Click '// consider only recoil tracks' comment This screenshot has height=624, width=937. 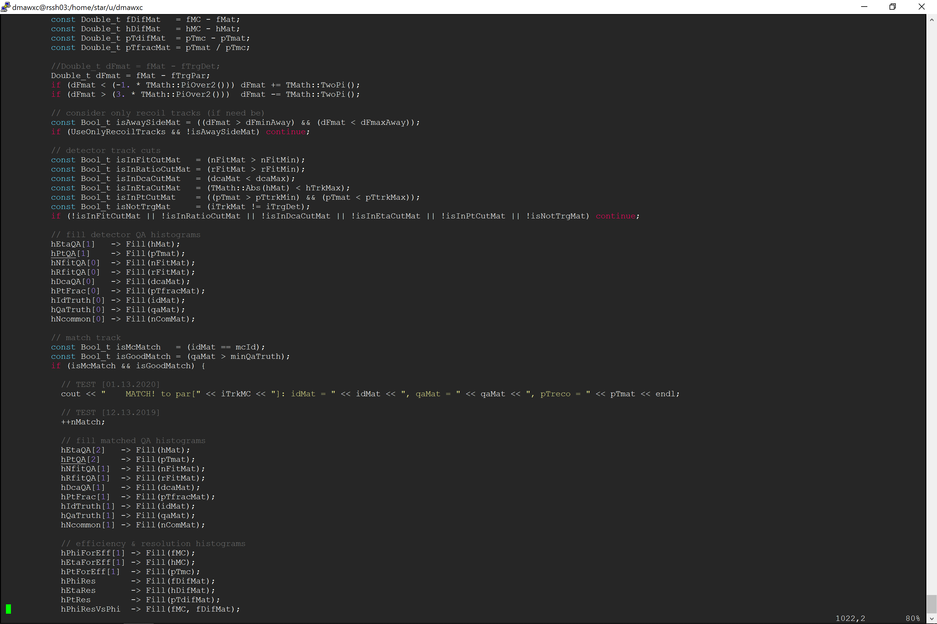158,113
